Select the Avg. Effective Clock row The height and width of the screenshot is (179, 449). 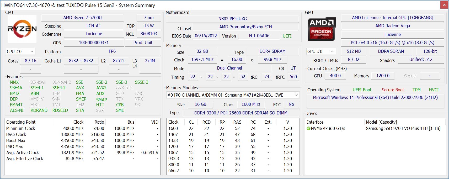click(82, 159)
